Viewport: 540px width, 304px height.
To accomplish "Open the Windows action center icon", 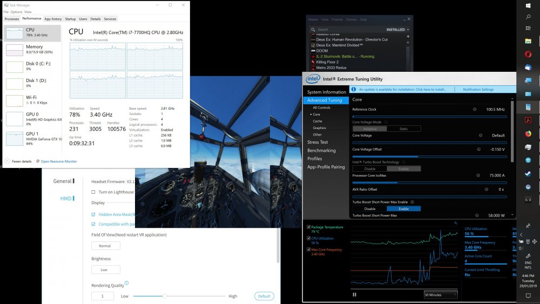I will (x=528, y=295).
